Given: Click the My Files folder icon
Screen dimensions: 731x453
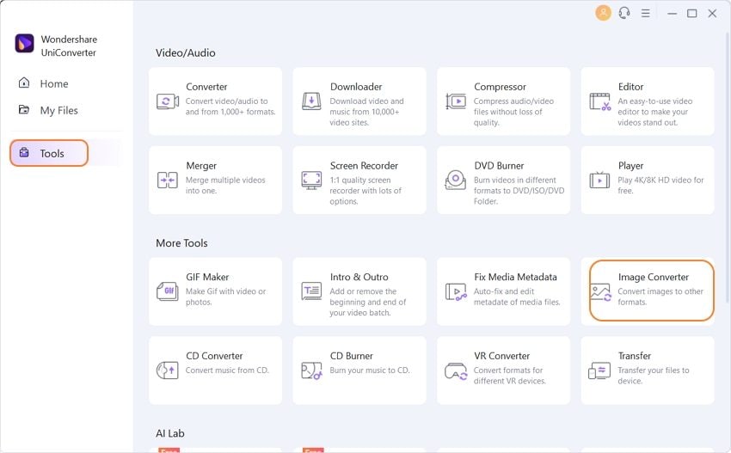Looking at the screenshot, I should point(24,109).
